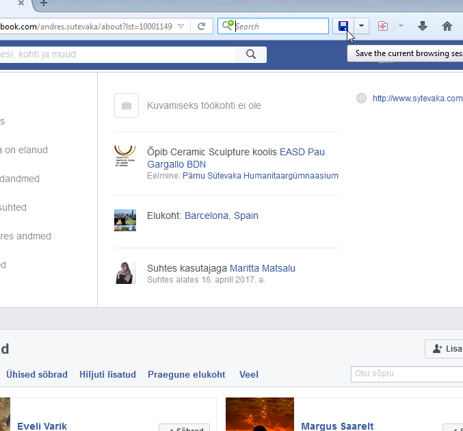Click the red plus extension icon
Viewport: 463px width, 431px height.
[383, 26]
